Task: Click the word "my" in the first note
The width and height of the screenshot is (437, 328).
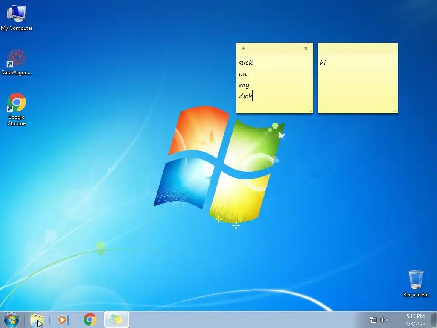Action: tap(244, 85)
